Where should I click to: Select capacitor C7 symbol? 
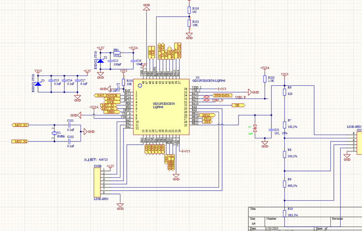[x=118, y=89]
